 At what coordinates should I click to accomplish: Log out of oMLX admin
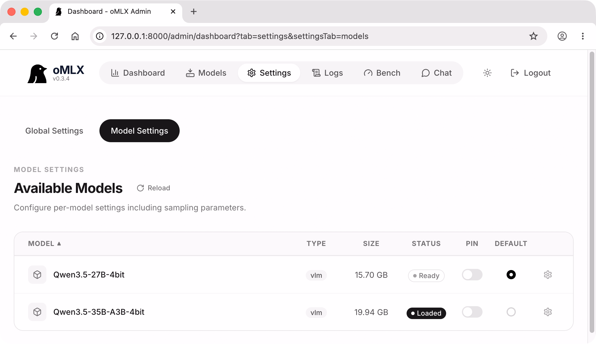point(531,73)
